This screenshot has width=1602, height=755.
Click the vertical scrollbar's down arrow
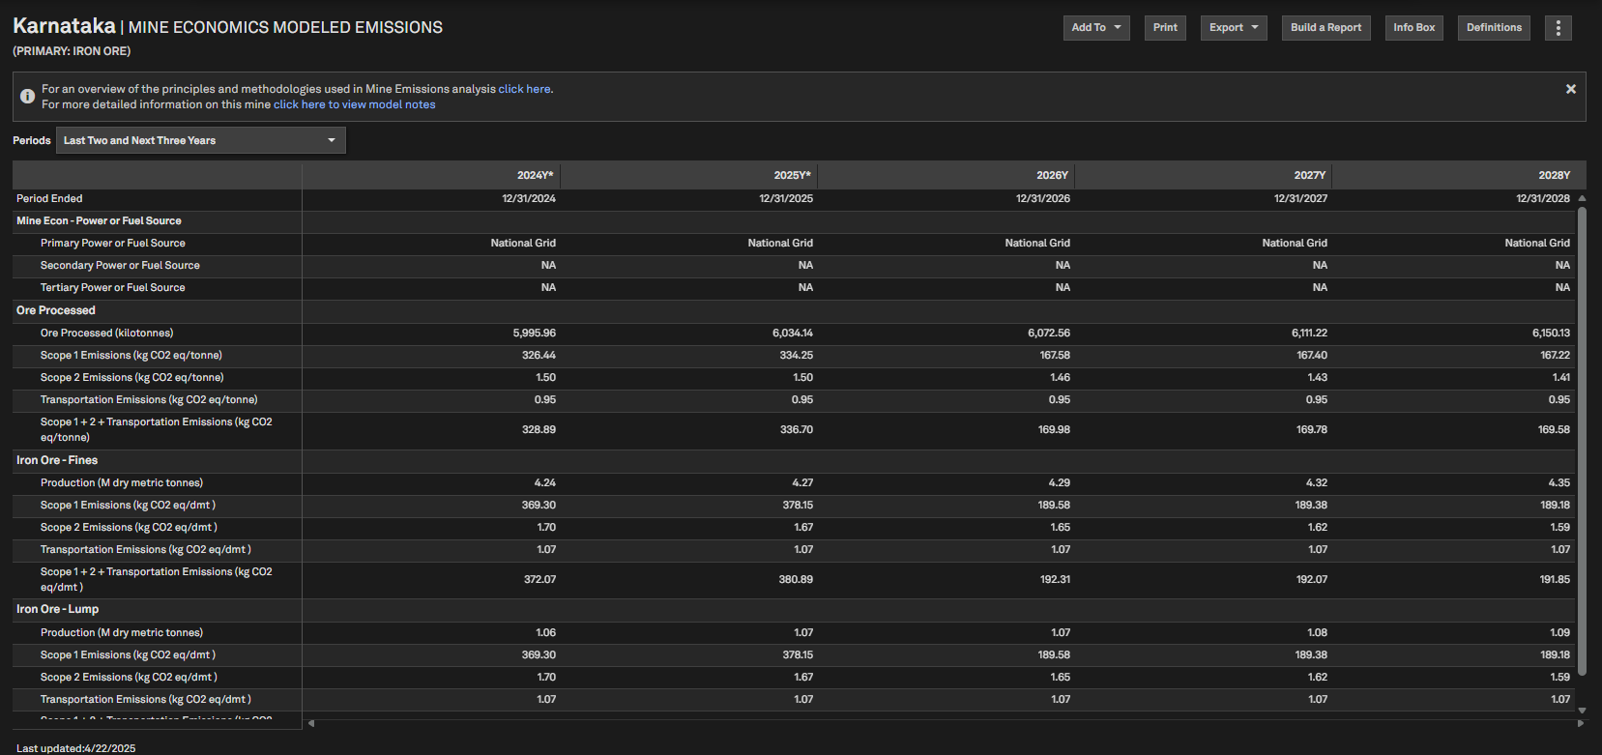(1582, 711)
